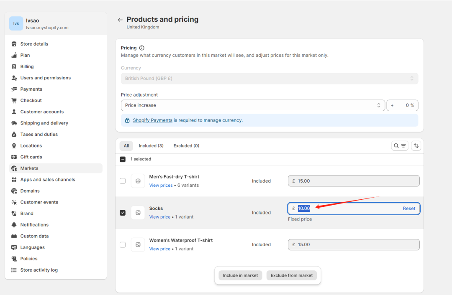
Task: Click the Customer events cursor icon
Action: [14, 202]
